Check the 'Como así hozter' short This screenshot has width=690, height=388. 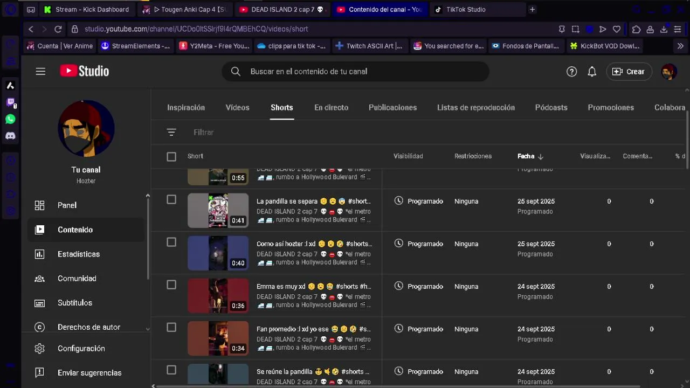171,242
